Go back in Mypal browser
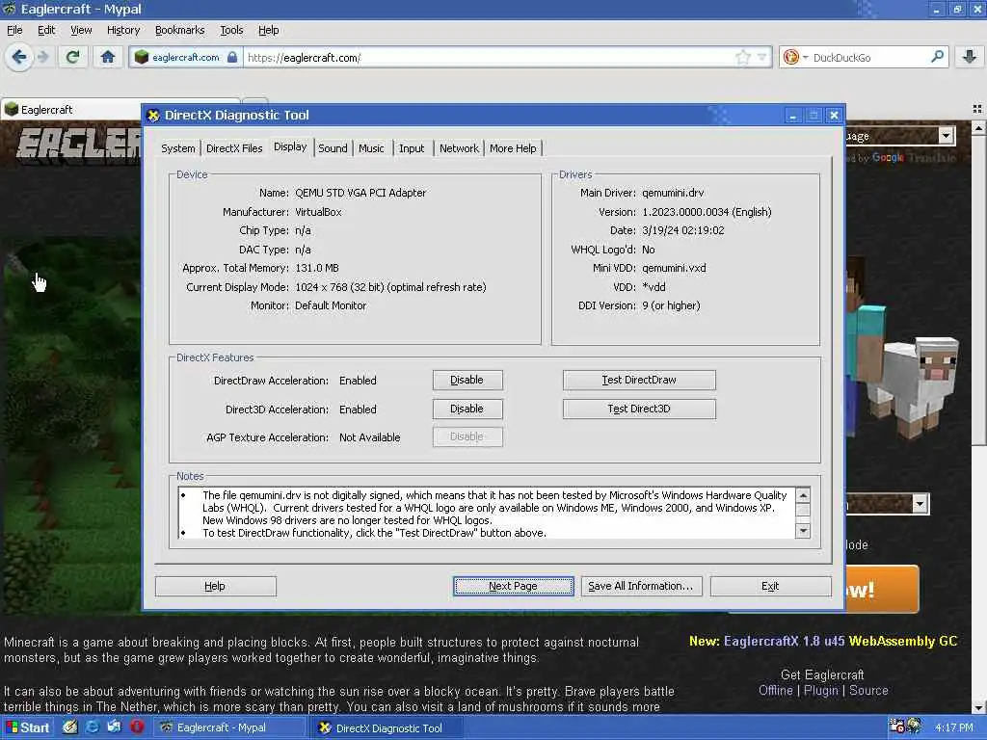The height and width of the screenshot is (740, 987). pos(19,57)
